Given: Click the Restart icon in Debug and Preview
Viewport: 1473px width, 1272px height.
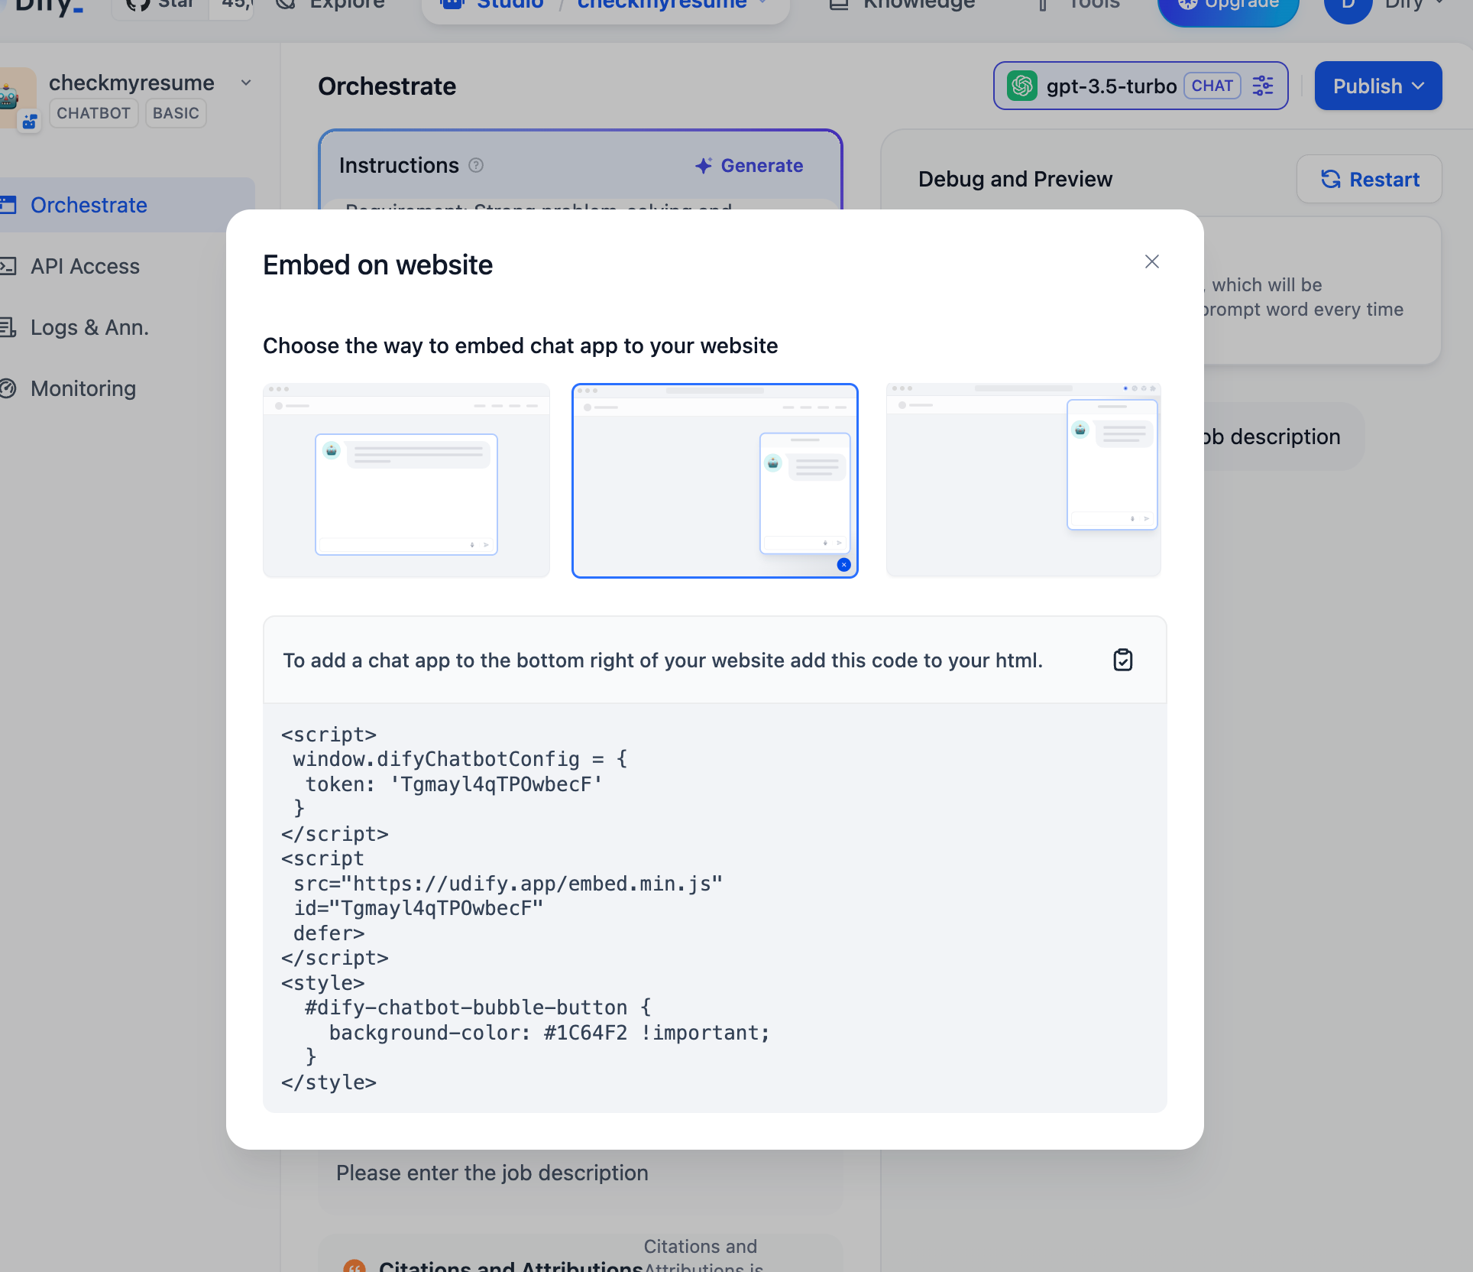Looking at the screenshot, I should 1331,179.
